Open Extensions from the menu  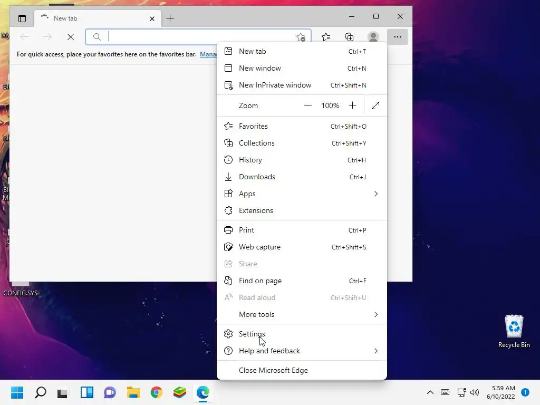[x=302, y=210]
